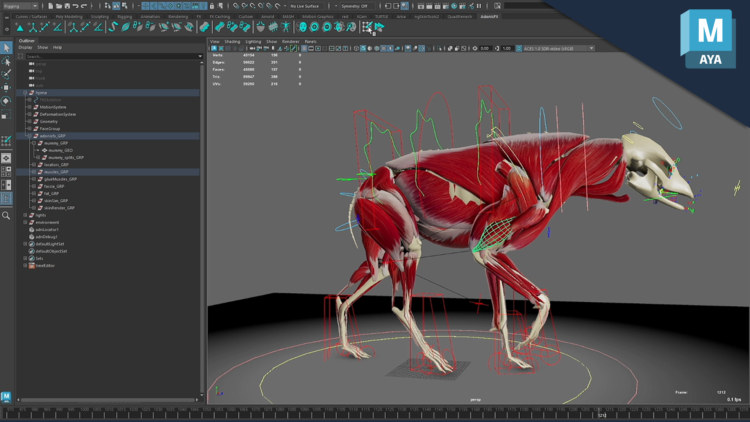Collapse the adonisfx_GRP tree node
Viewport: 750px width, 422px height.
tap(30, 136)
